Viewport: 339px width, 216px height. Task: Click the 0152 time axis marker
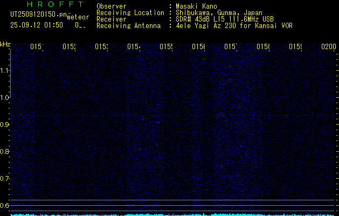(x=69, y=46)
